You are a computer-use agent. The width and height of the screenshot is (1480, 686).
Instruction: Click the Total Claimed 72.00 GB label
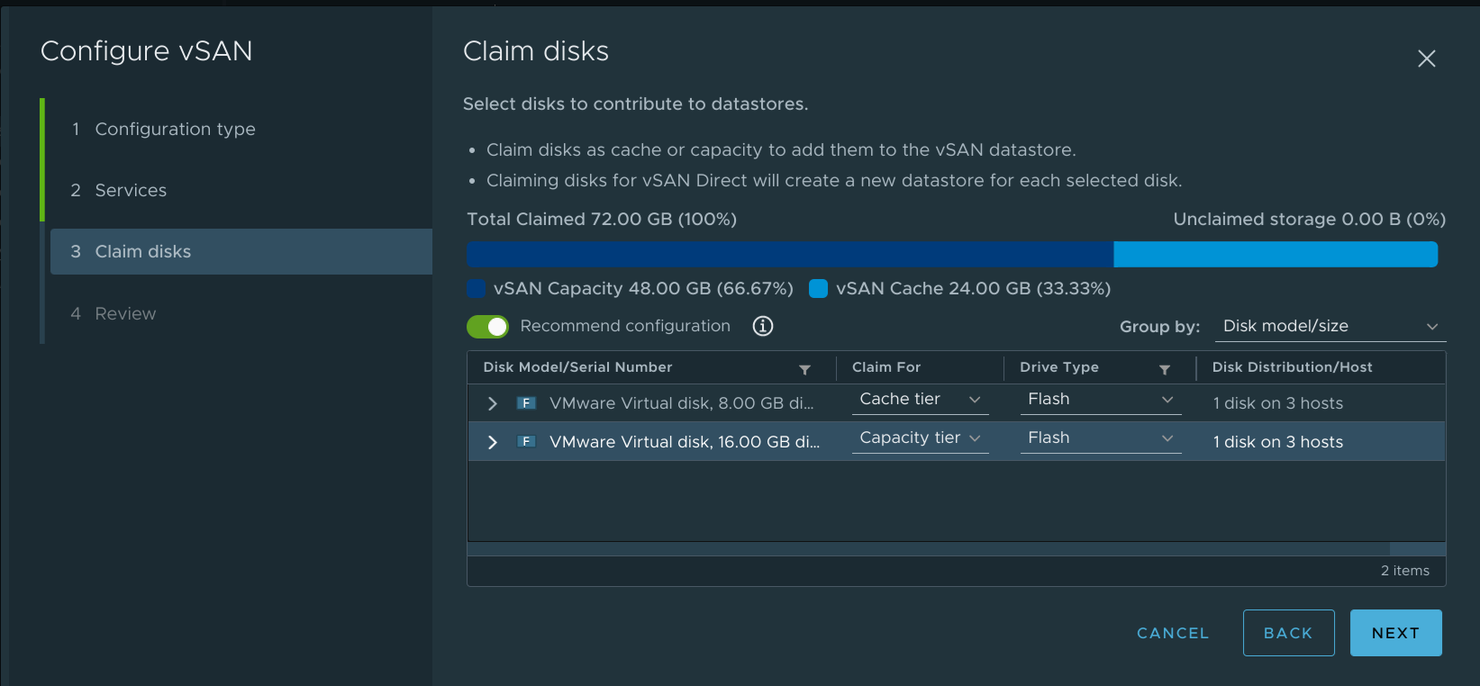tap(602, 219)
